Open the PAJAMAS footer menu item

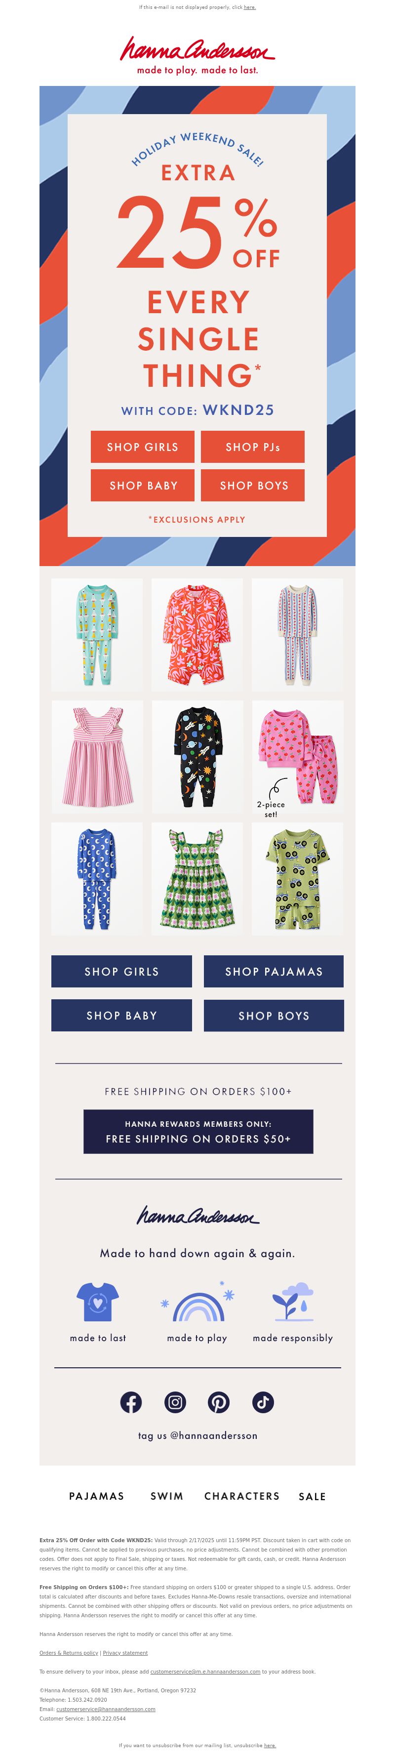tap(96, 1496)
